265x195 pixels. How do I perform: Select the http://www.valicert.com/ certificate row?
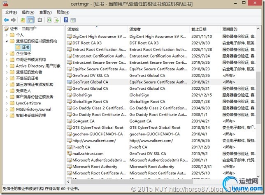coord(161,140)
